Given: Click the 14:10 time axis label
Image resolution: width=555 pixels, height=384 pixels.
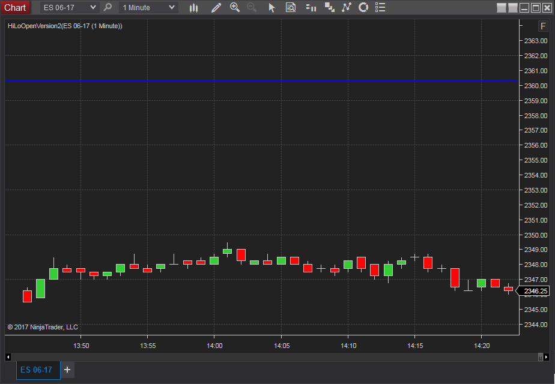Looking at the screenshot, I should coord(348,346).
